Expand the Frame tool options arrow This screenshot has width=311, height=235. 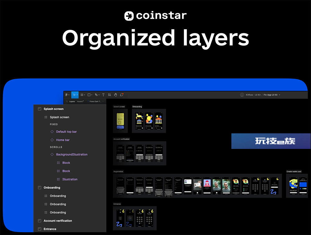point(85,95)
